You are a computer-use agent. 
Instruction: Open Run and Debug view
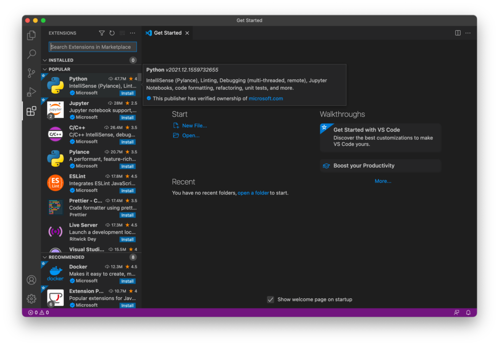[x=31, y=92]
